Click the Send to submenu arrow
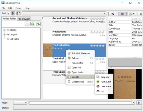The height and width of the screenshot is (111, 143). coord(92,77)
